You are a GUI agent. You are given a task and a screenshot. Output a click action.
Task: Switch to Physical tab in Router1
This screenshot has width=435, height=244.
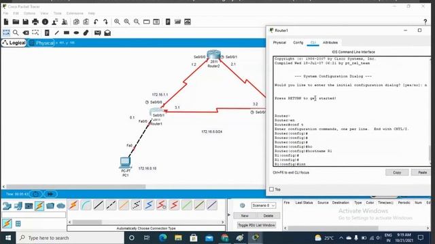[279, 43]
